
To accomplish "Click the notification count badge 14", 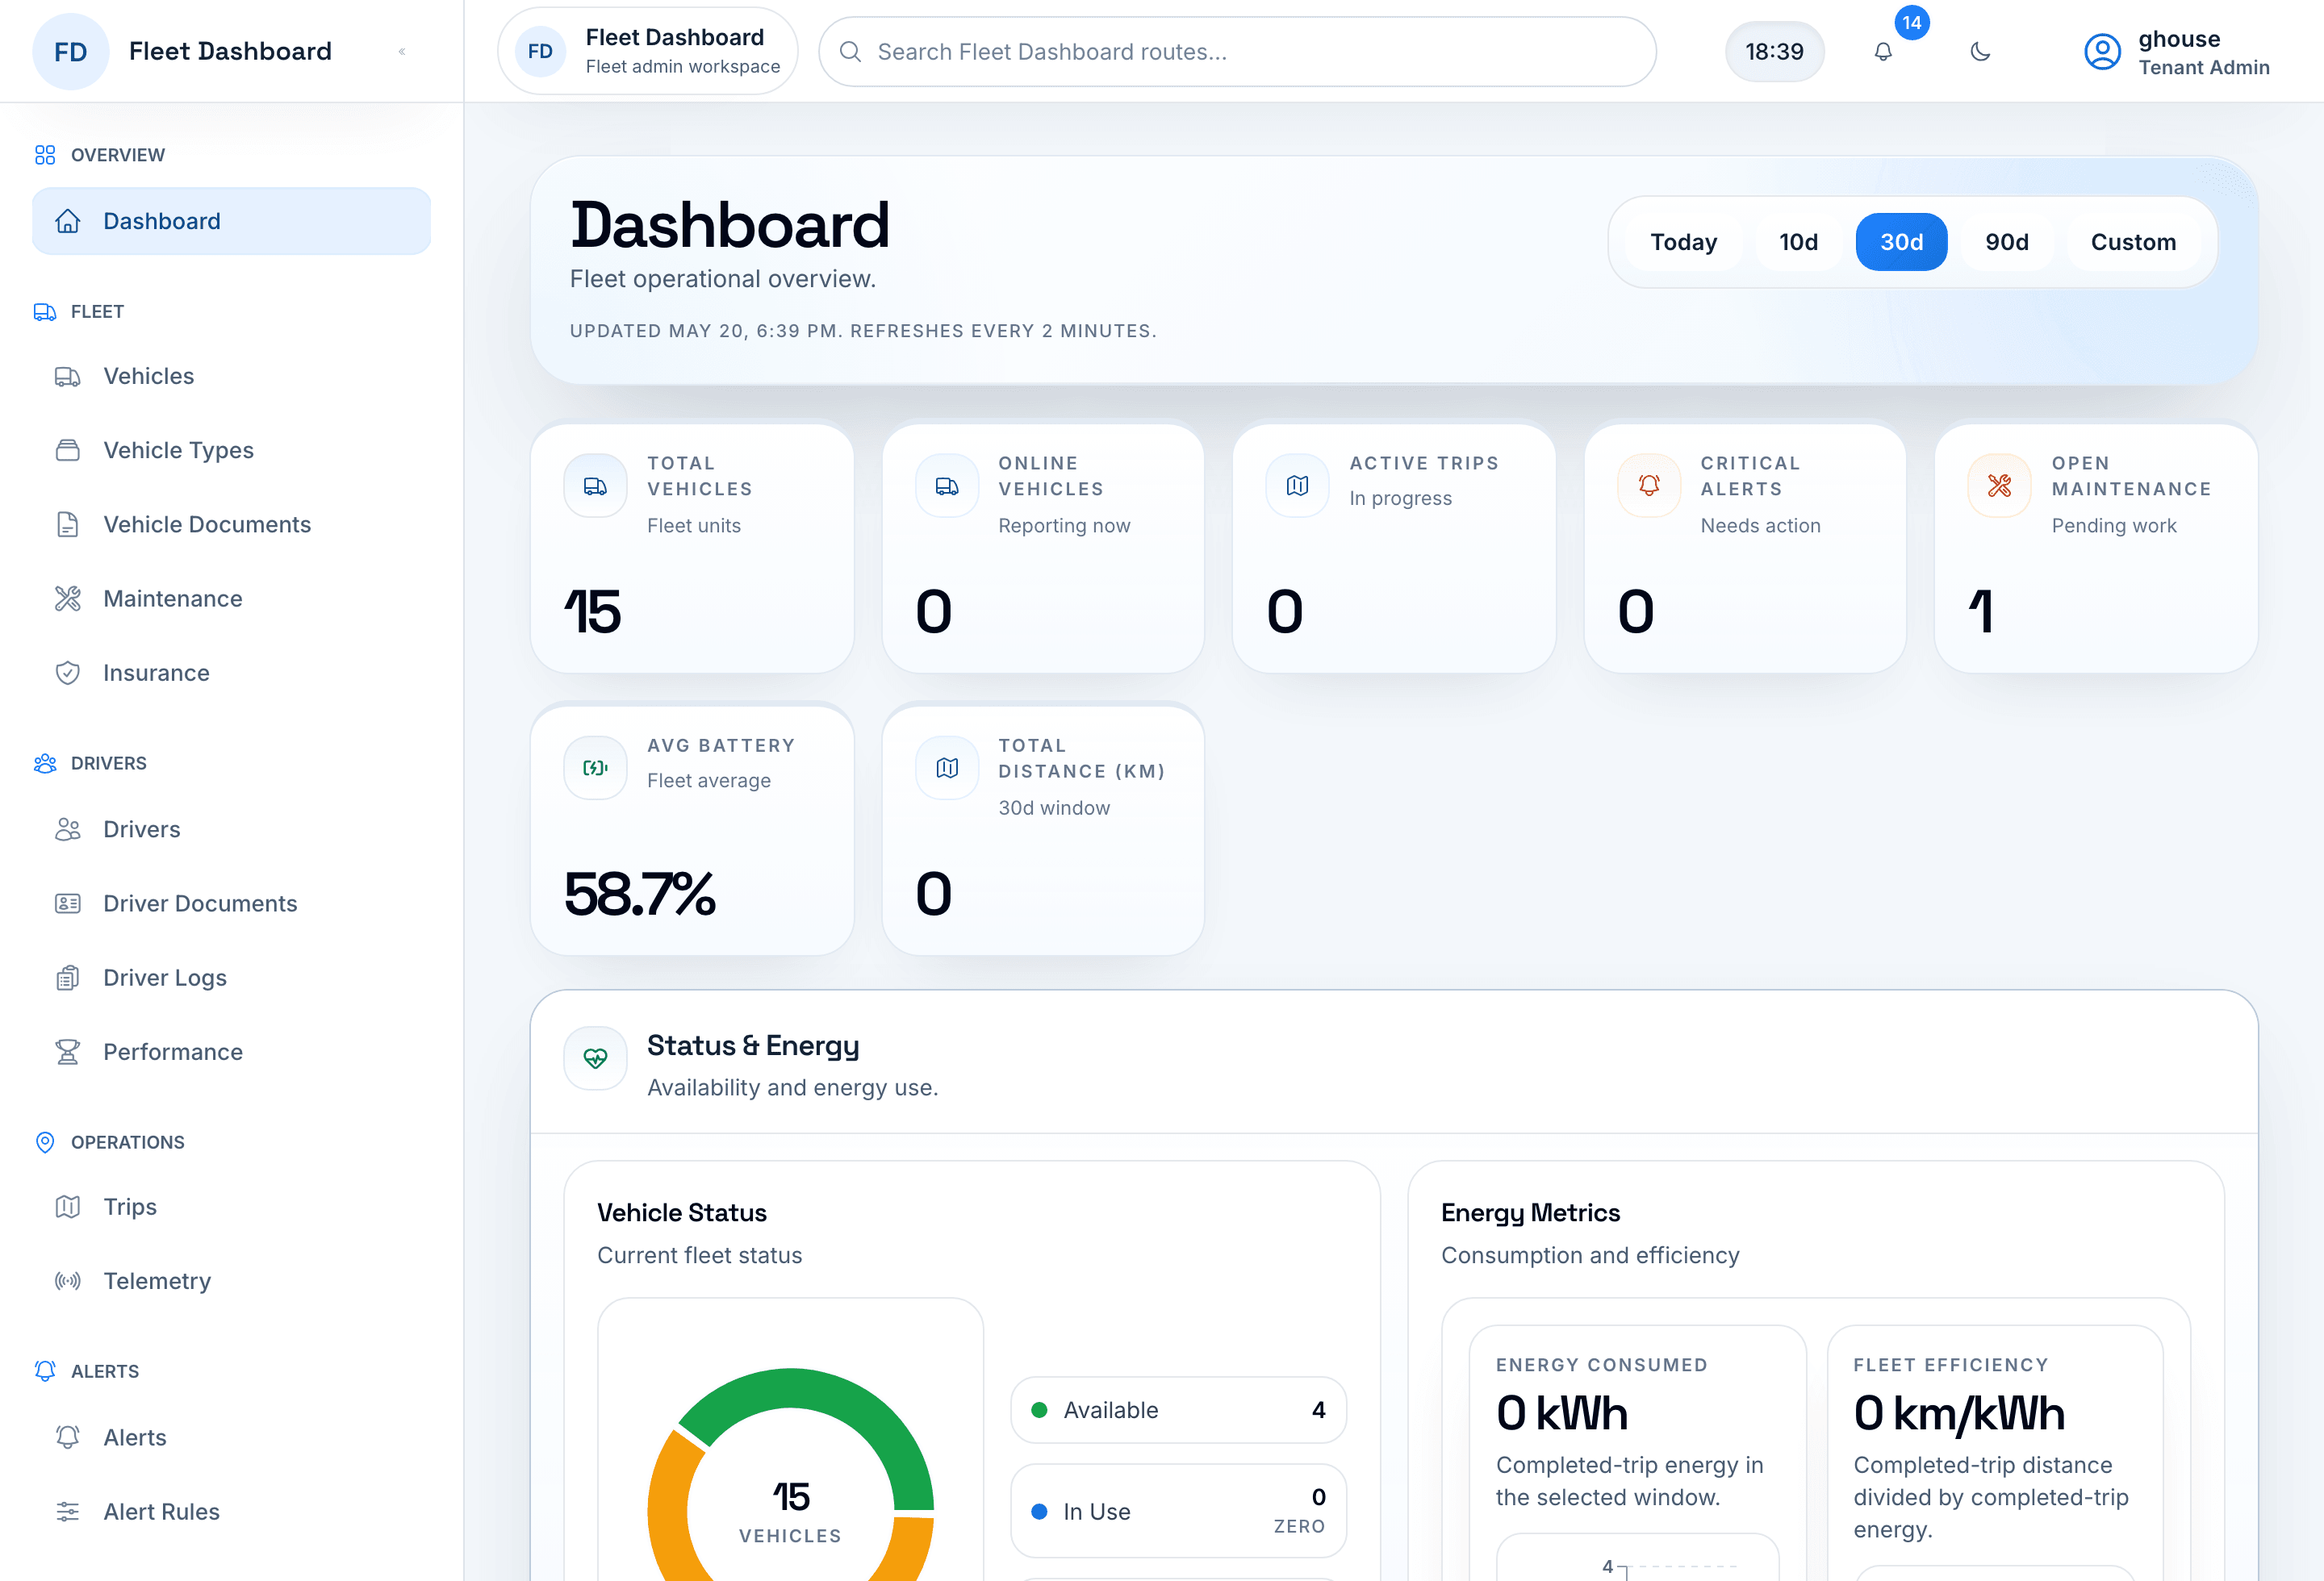I will (x=1911, y=22).
